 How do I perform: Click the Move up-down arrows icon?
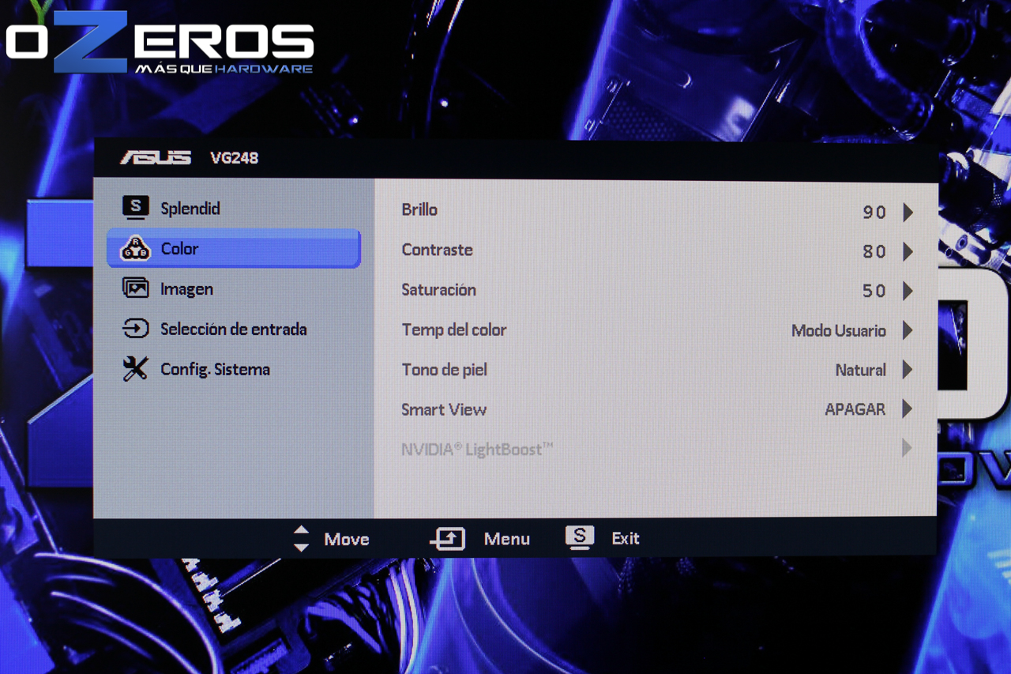point(301,539)
